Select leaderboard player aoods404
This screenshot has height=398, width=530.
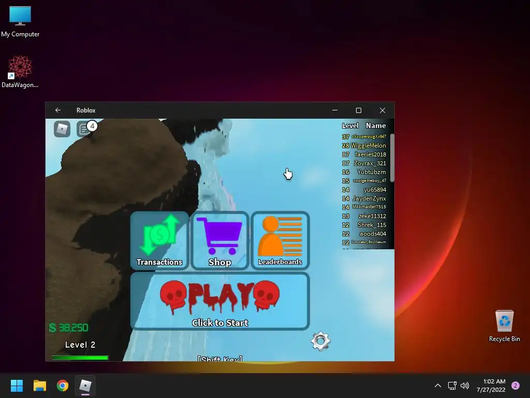tap(373, 234)
